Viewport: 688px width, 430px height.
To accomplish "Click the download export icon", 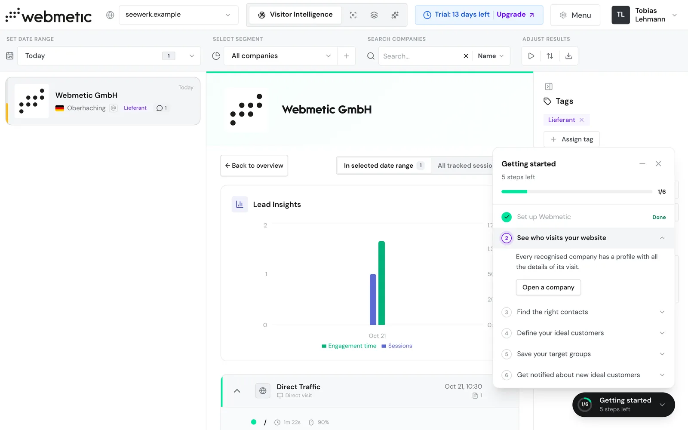I will [568, 56].
